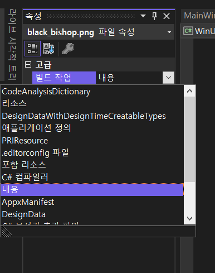Click the dropdown list scrollbar thumb
The height and width of the screenshot is (273, 215).
tap(189, 139)
